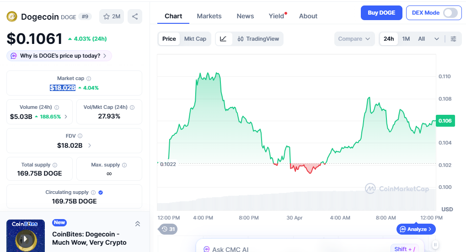Click the history clock badge labeled 31
This screenshot has width=466, height=252.
(168, 229)
